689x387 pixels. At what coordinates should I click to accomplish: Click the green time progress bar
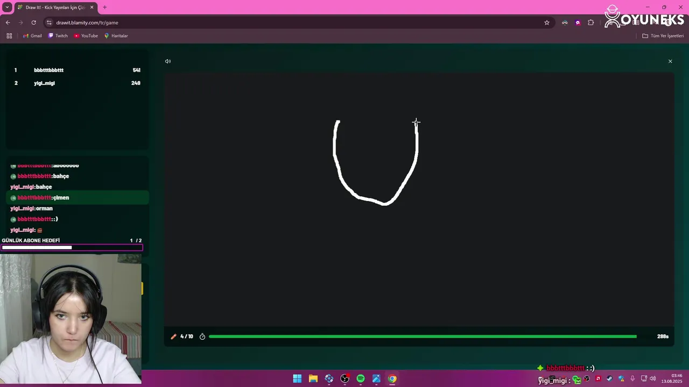(x=423, y=336)
